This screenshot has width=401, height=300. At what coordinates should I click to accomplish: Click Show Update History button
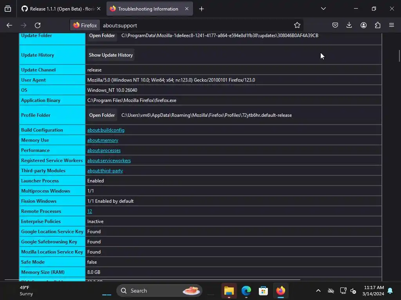pos(111,55)
